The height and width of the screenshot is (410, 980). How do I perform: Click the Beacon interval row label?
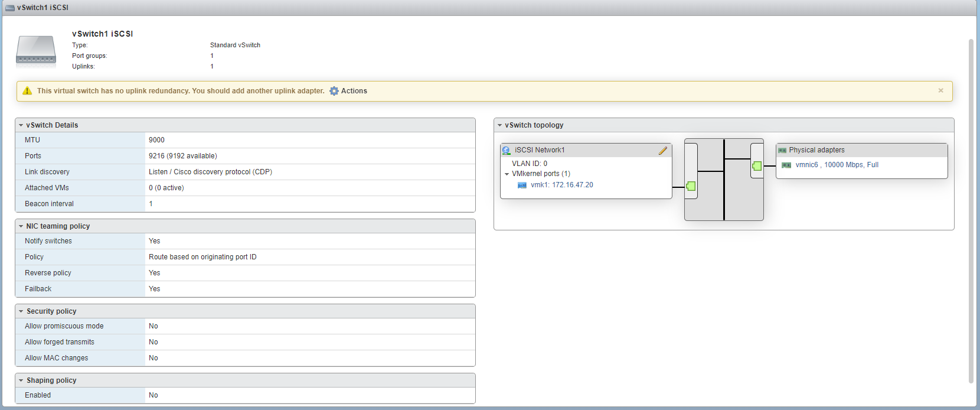pos(49,204)
